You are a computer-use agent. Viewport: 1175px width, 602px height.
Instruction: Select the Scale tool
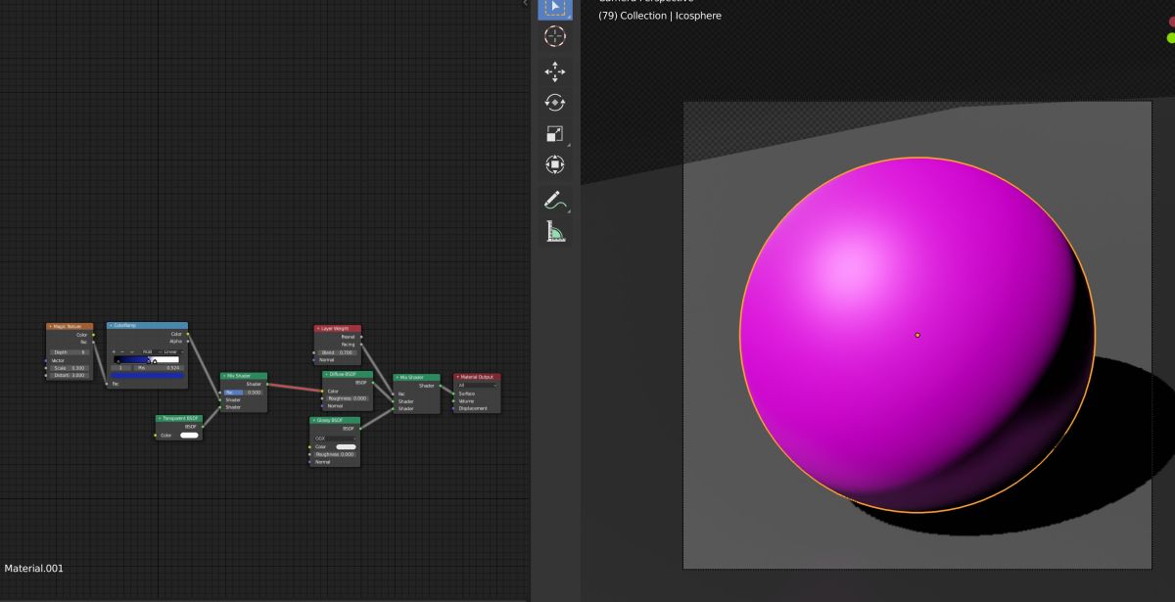tap(554, 134)
